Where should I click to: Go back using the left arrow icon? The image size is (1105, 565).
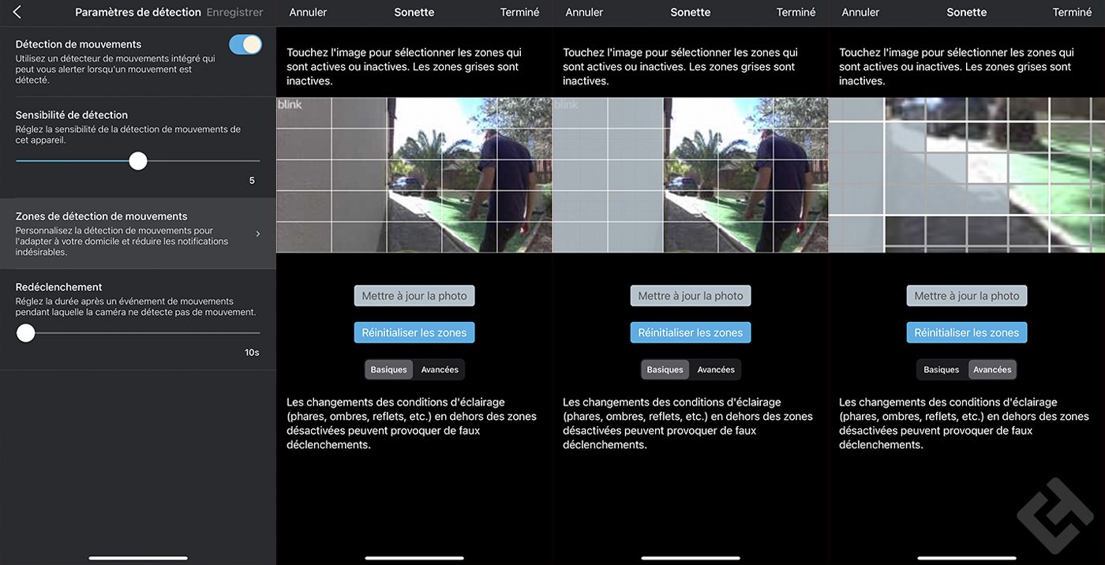(x=17, y=13)
